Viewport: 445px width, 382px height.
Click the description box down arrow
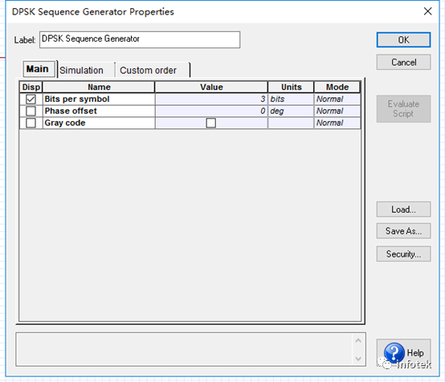coord(358,359)
